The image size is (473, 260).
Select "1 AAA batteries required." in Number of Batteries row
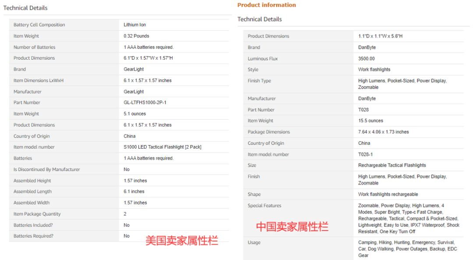click(x=148, y=47)
